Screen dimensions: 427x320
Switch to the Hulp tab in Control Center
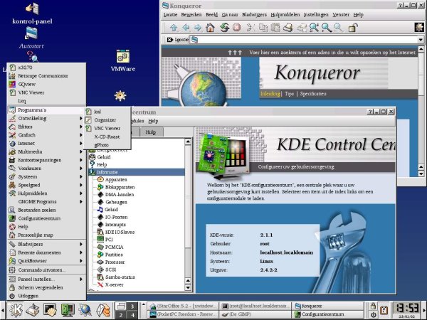[151, 132]
